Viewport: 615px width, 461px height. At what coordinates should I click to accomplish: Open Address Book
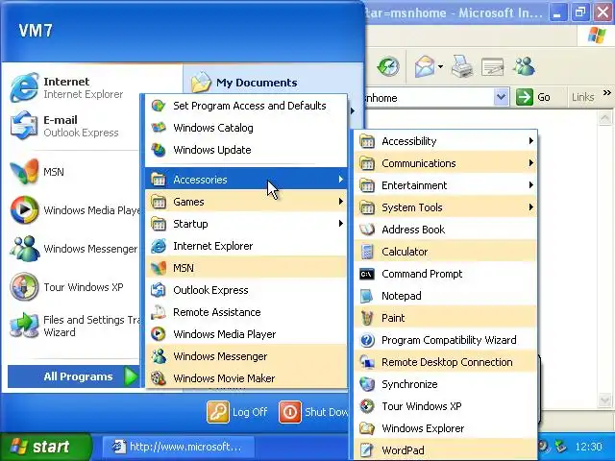tap(445, 230)
